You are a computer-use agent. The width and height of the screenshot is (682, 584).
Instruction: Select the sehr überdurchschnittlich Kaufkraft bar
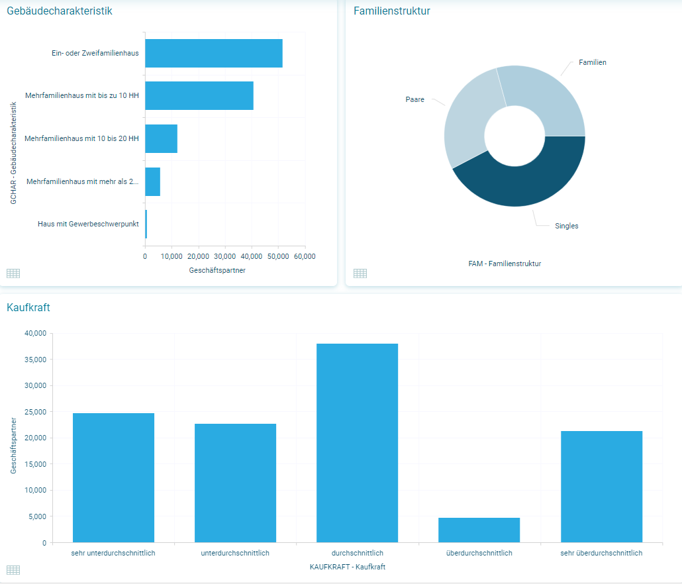click(x=601, y=487)
